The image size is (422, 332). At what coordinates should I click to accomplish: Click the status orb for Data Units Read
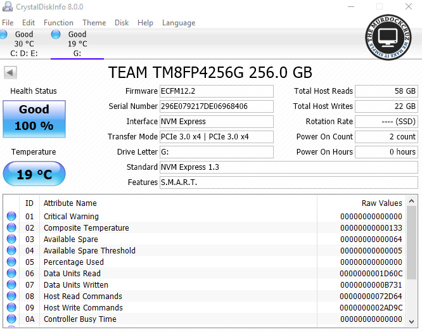click(x=11, y=273)
